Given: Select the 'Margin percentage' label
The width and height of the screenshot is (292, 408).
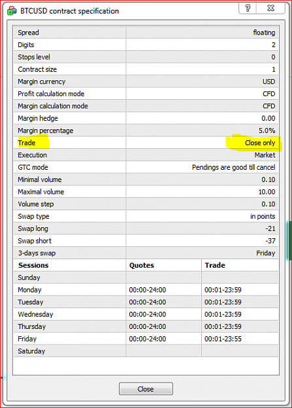Looking at the screenshot, I should 45,131.
